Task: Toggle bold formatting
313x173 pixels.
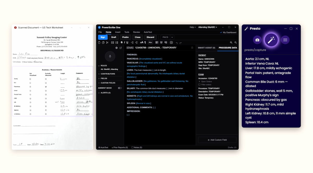Action: (122, 42)
